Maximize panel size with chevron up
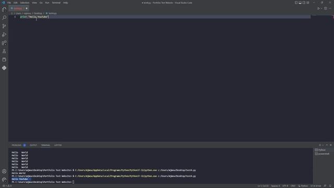This screenshot has width=334, height=188. click(x=327, y=145)
